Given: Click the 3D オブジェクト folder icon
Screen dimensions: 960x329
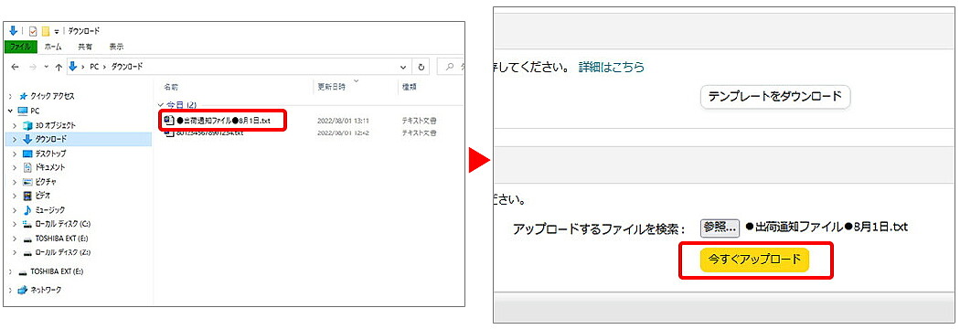Looking at the screenshot, I should click(x=27, y=125).
